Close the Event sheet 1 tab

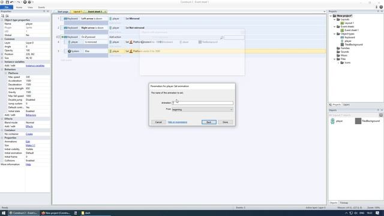(x=106, y=12)
